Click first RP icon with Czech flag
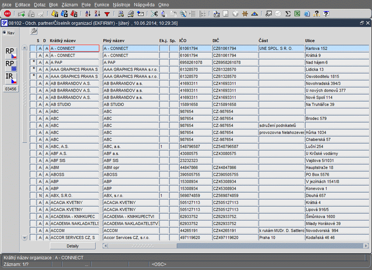This screenshot has width=372, height=270. (x=11, y=53)
